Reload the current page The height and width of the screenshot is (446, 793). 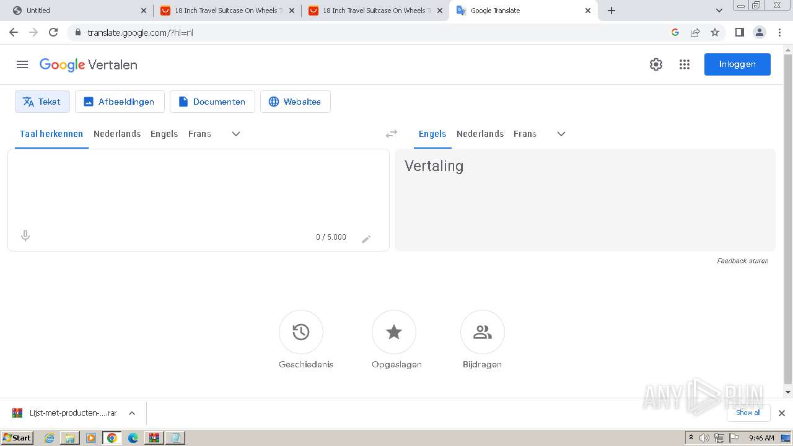pos(53,32)
